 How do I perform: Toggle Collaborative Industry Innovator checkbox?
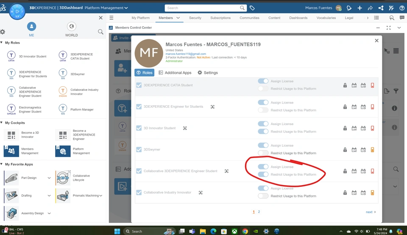[139, 193]
